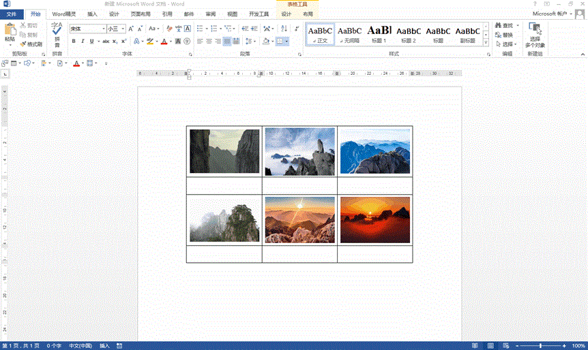
Task: Apply the Heading 1 (标题 1) style
Action: pos(379,34)
